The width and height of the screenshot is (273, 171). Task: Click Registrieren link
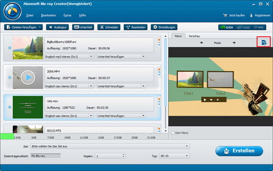pos(260,15)
